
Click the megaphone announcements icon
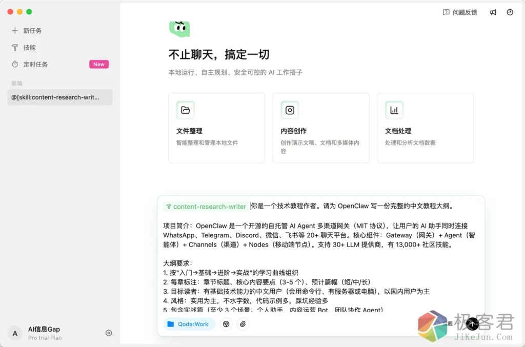click(493, 12)
